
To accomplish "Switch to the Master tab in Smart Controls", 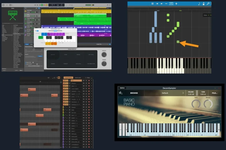I will point(32,44).
